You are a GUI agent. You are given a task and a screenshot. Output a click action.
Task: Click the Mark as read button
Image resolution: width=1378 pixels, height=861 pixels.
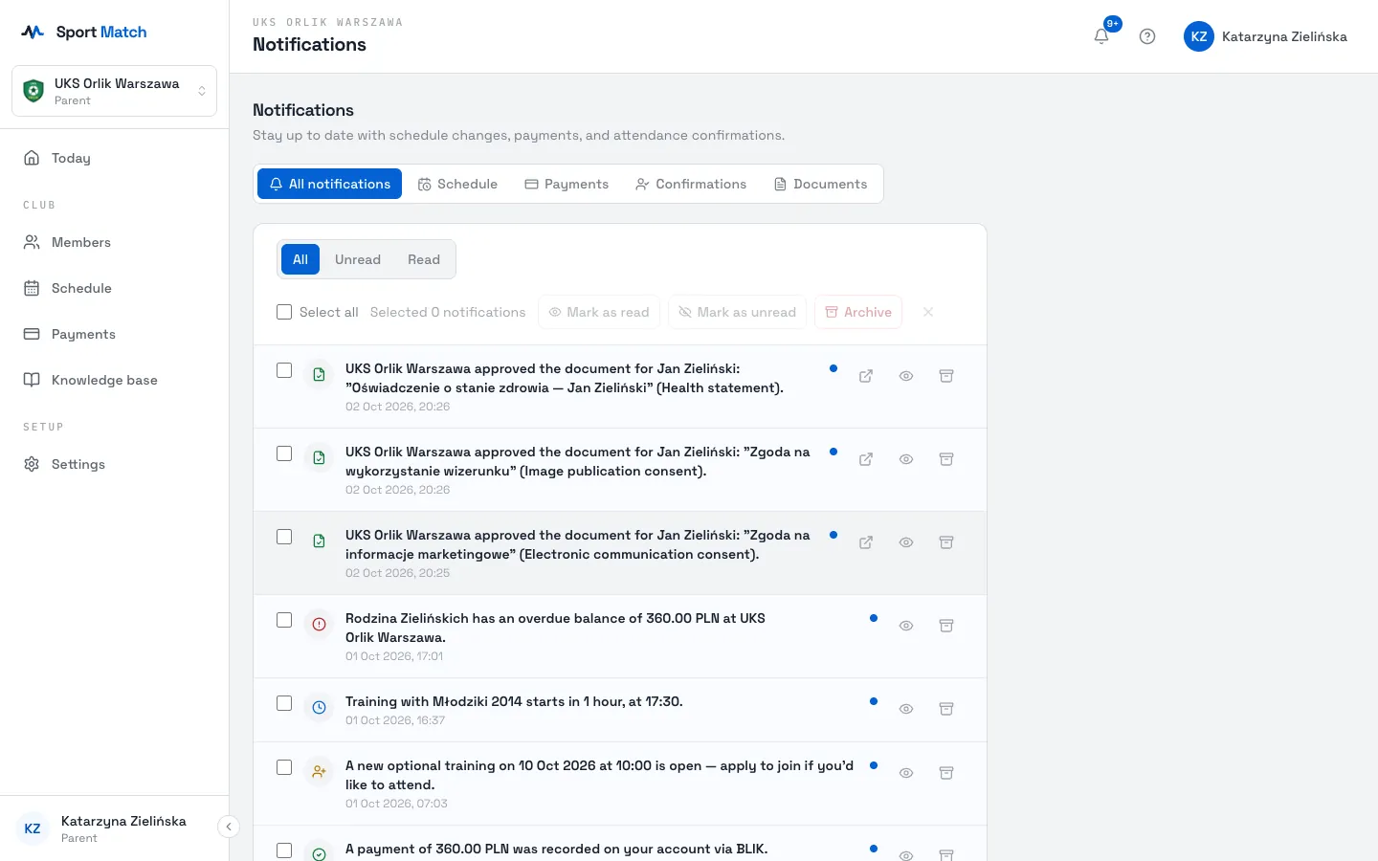599,312
